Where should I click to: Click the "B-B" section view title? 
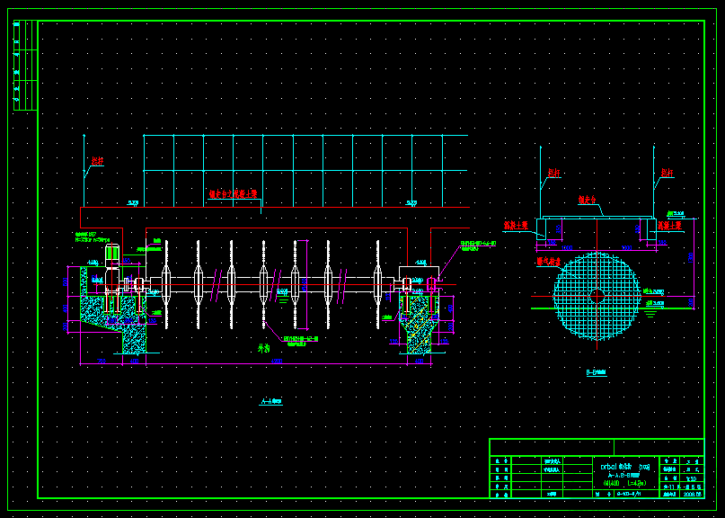[x=597, y=371]
